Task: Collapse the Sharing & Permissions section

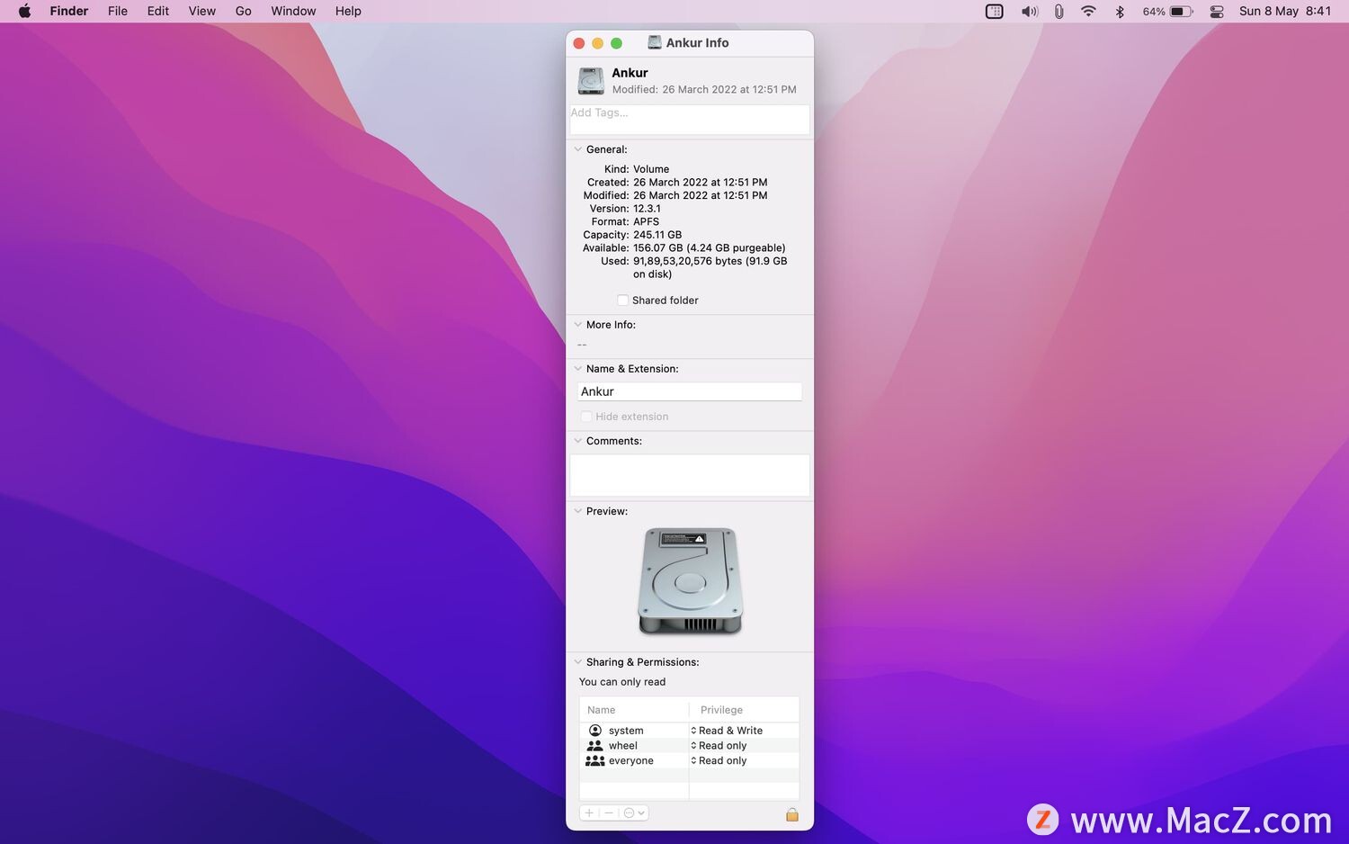Action: [x=578, y=662]
